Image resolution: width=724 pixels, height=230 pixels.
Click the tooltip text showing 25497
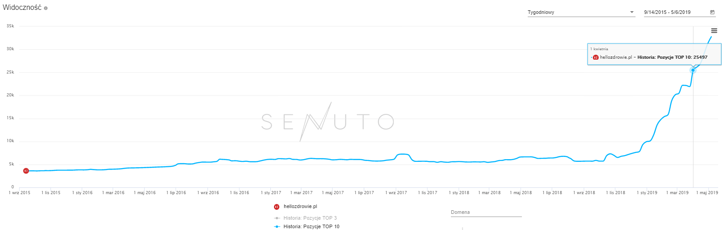coord(672,57)
